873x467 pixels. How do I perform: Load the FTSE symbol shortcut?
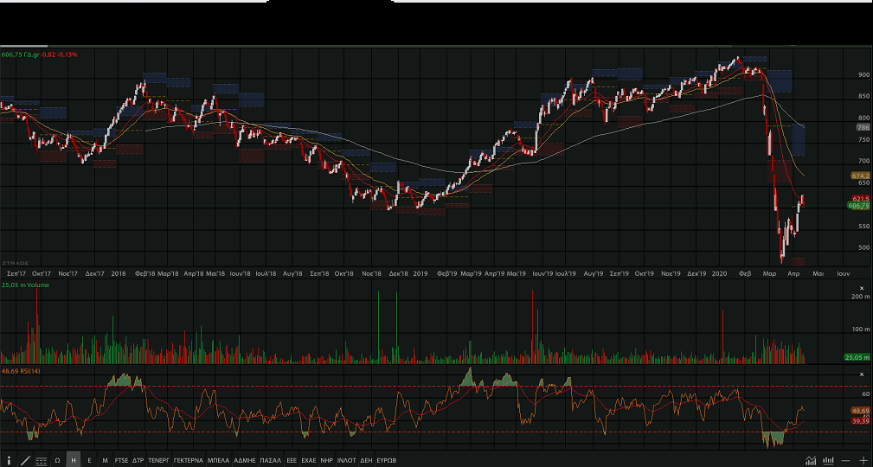tap(121, 460)
